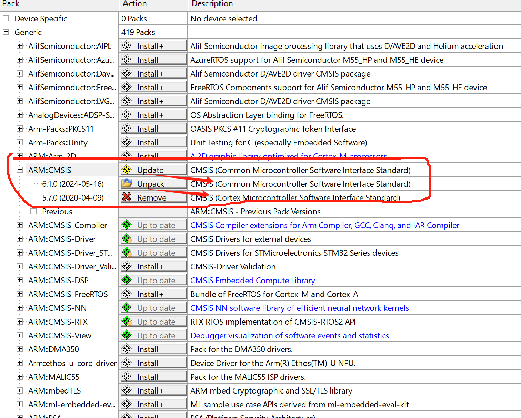The image size is (521, 418).
Task: Click the red X Remove icon for 5.7.0
Action: coord(127,197)
